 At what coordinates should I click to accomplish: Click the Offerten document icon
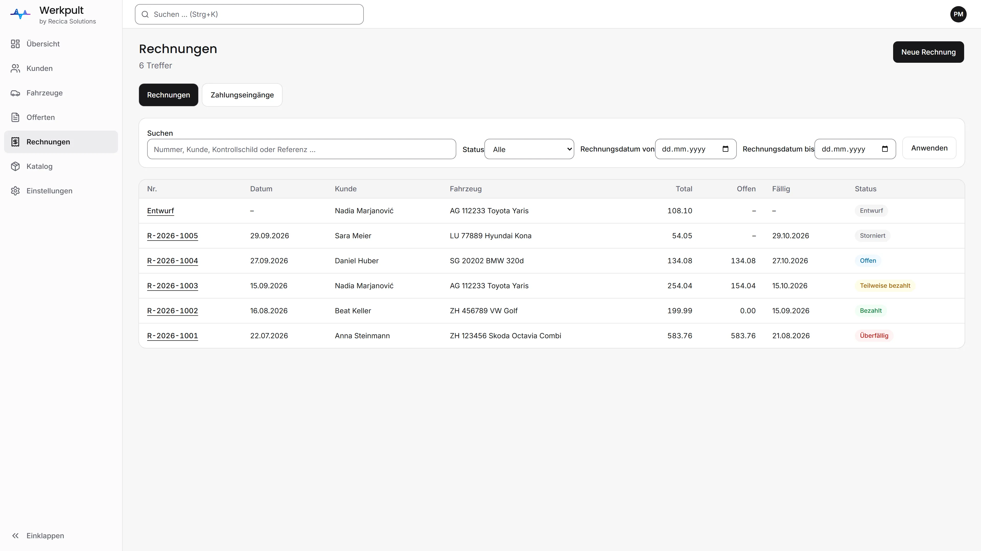pos(15,118)
